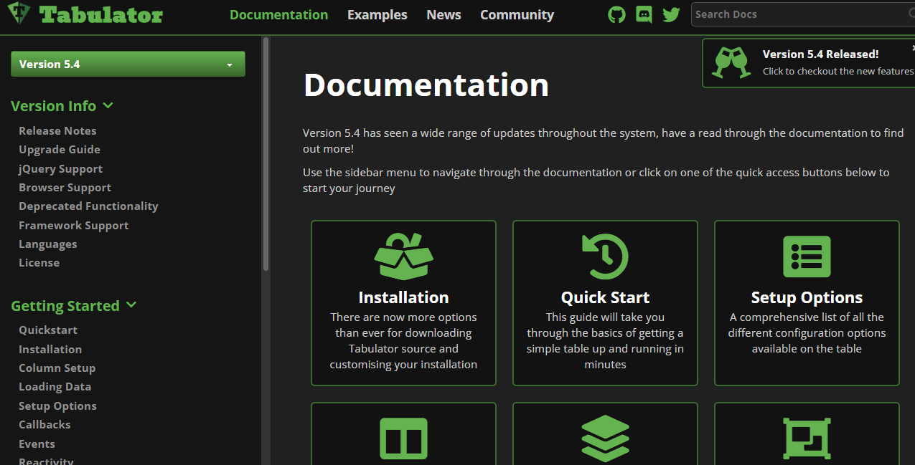Go to the Documentation tab

[x=279, y=14]
